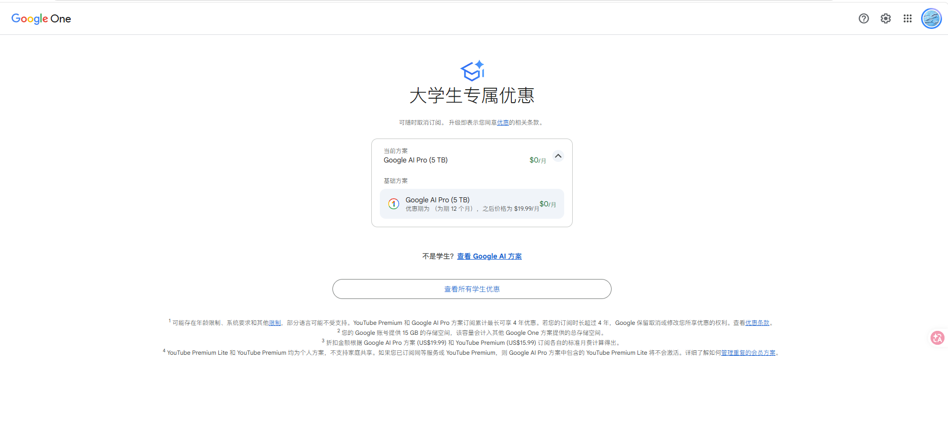Click the 大学生专属优惠 heading
Image resolution: width=948 pixels, height=429 pixels.
click(x=472, y=96)
